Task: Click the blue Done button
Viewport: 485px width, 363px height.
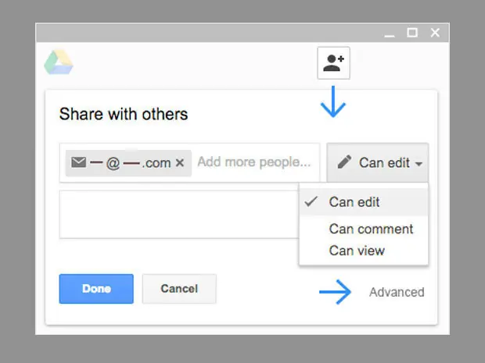Action: (96, 289)
